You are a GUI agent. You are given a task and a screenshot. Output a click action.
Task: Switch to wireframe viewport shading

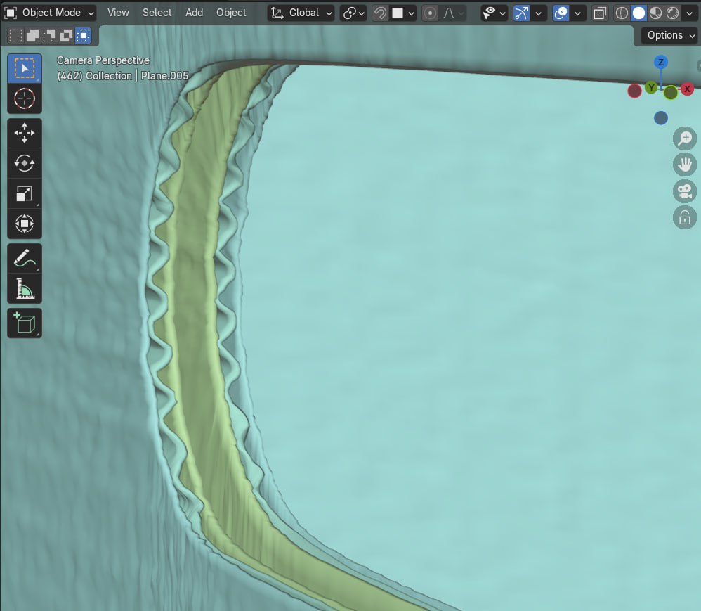tap(622, 13)
